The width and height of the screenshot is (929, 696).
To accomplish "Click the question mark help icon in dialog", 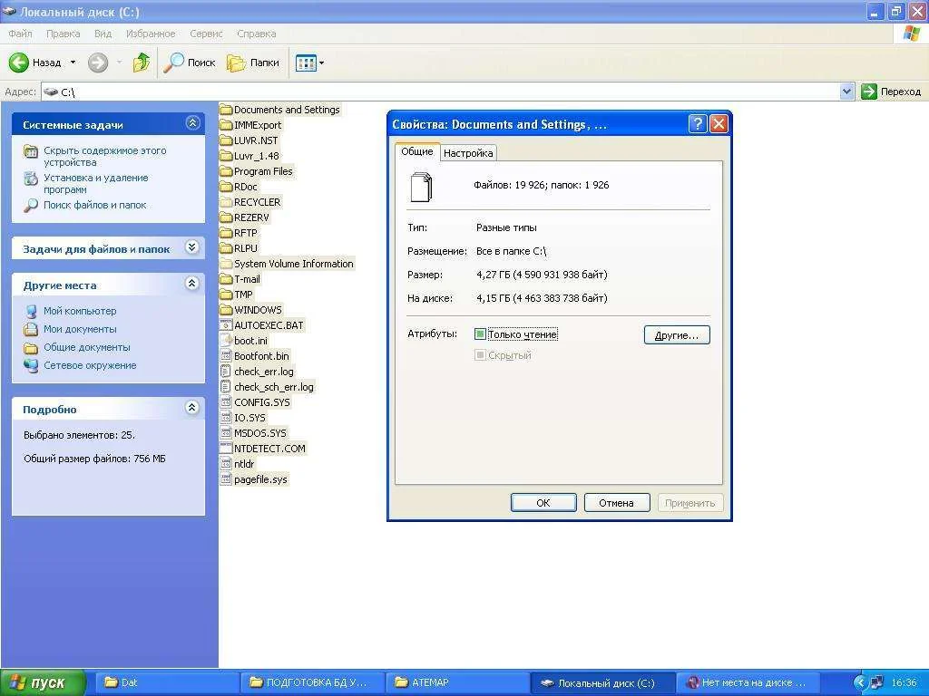I will coord(697,124).
